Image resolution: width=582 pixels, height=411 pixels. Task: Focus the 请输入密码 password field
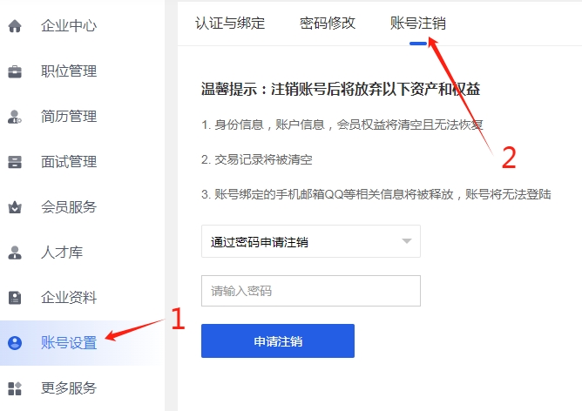pyautogui.click(x=311, y=291)
